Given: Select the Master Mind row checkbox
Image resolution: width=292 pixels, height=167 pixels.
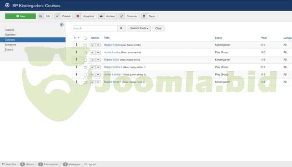Looking at the screenshot, I should click(85, 60).
